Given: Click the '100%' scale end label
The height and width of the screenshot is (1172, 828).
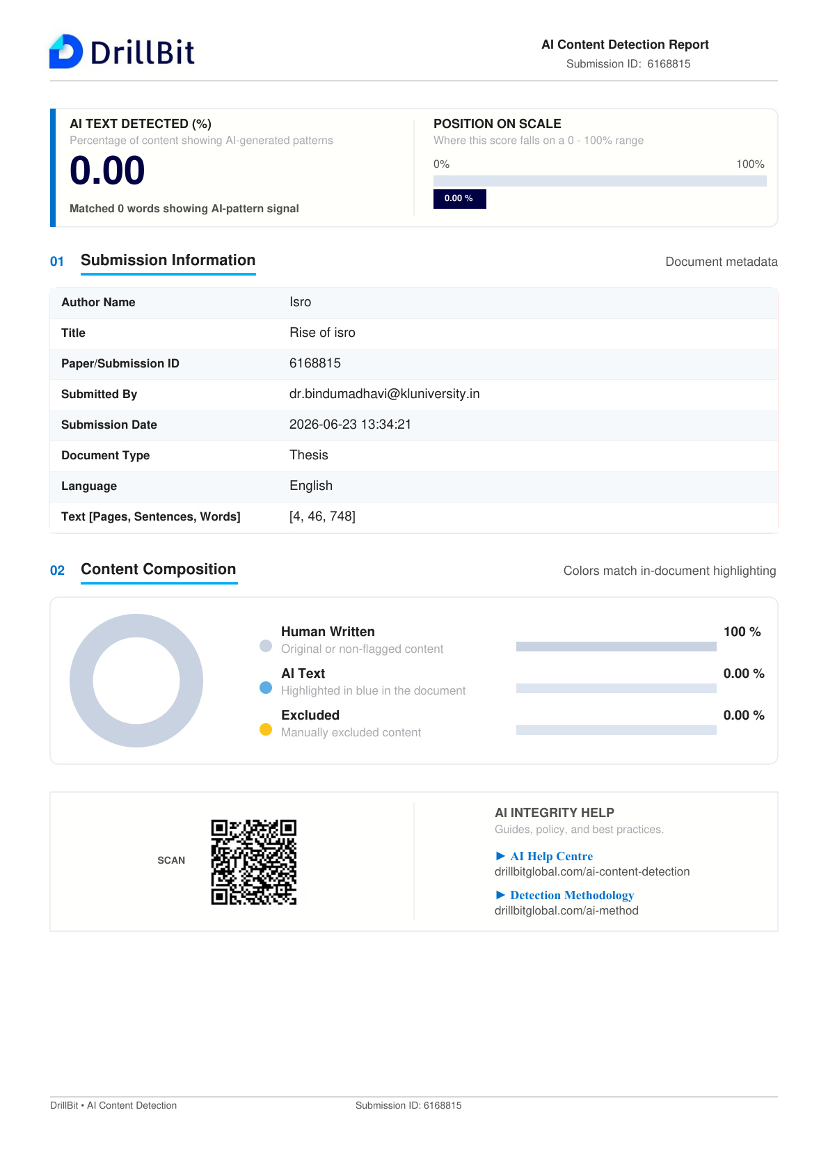Looking at the screenshot, I should pos(750,164).
